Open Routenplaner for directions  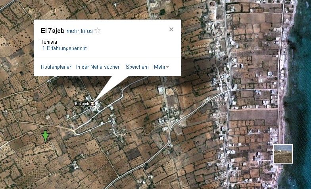pos(56,67)
